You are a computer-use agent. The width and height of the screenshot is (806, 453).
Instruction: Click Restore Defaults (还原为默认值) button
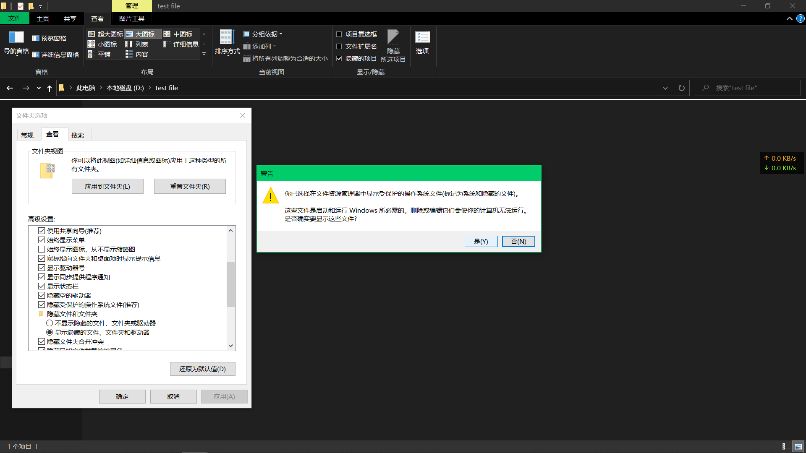point(202,369)
